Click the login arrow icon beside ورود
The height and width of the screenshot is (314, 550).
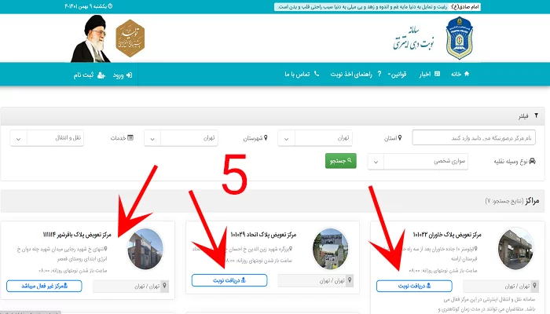click(x=129, y=75)
